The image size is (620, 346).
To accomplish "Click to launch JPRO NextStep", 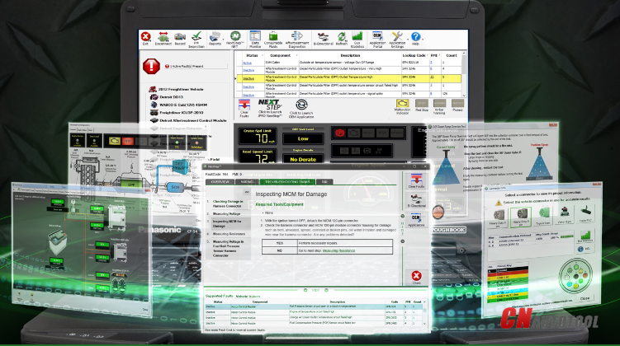I will (270, 109).
